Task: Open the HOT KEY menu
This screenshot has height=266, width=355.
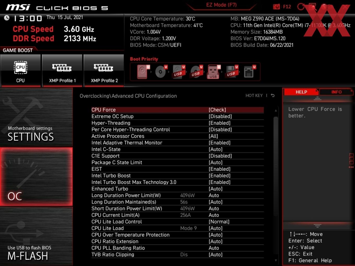Action: coord(254,95)
